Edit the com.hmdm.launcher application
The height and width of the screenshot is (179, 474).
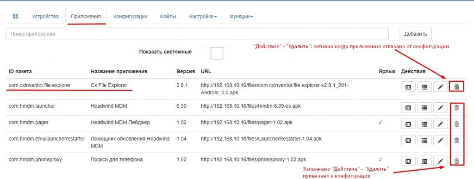pyautogui.click(x=441, y=108)
